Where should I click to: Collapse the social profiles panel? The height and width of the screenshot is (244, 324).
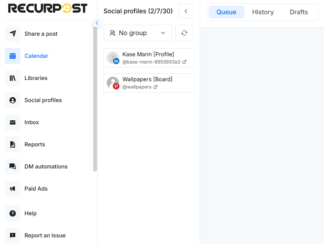(x=186, y=11)
